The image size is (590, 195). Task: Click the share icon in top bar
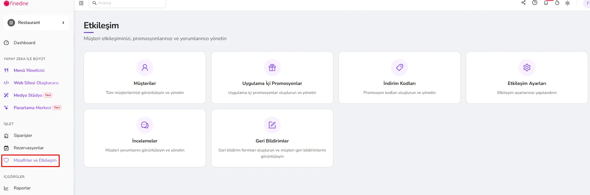[524, 3]
